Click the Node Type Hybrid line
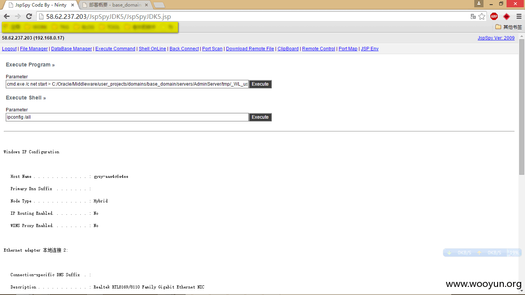 (59, 201)
